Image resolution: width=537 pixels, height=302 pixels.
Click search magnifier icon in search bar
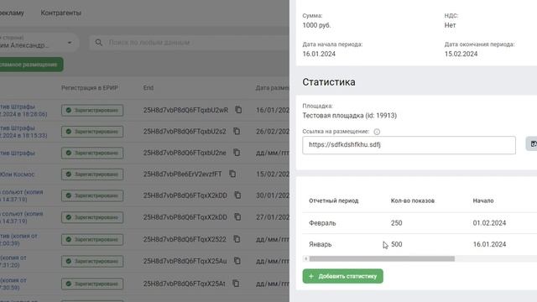point(99,43)
